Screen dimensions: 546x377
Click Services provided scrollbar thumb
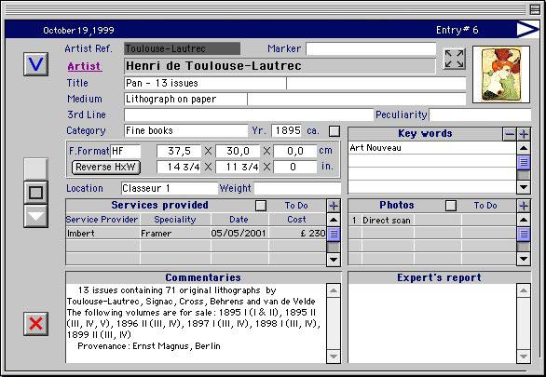coord(334,234)
